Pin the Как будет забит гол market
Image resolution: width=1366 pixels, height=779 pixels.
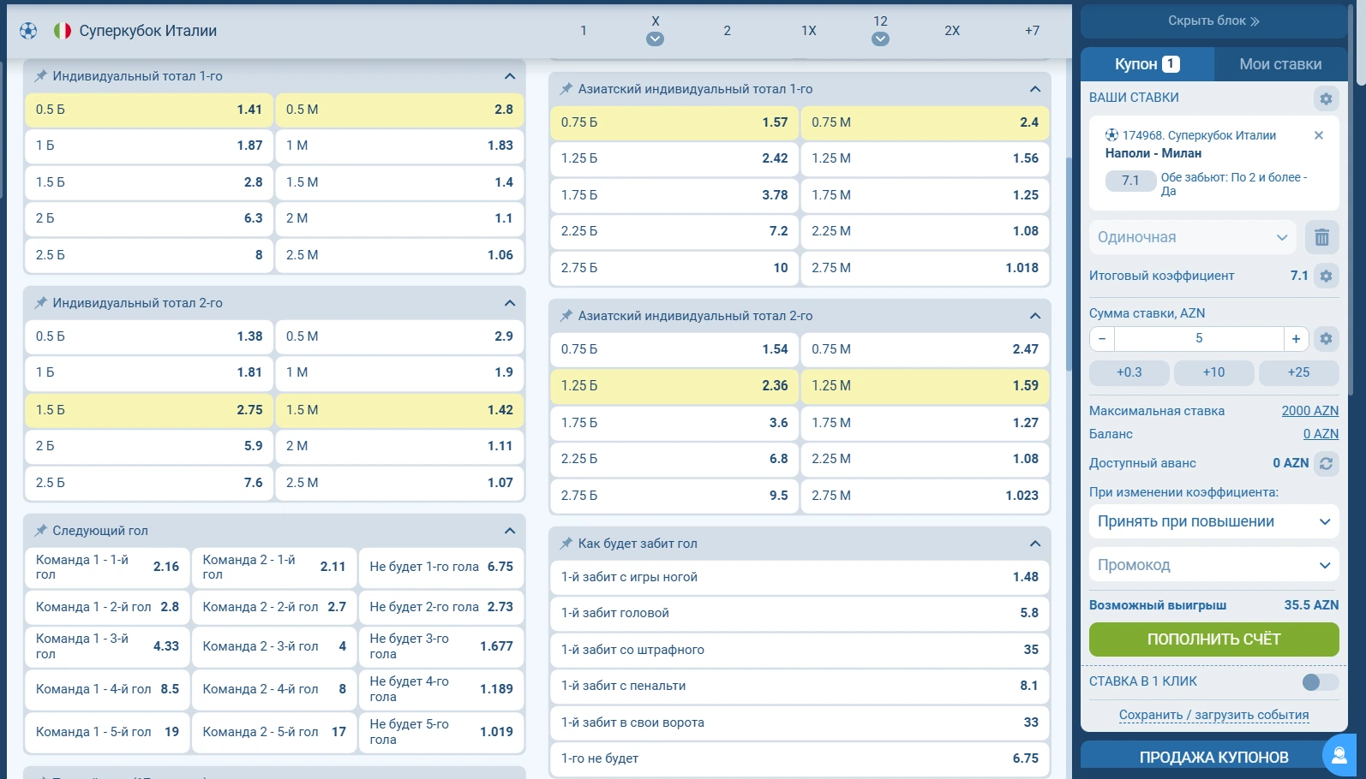point(566,544)
